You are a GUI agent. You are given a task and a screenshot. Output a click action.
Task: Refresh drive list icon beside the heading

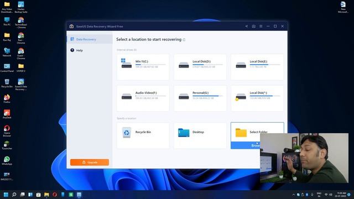184,40
